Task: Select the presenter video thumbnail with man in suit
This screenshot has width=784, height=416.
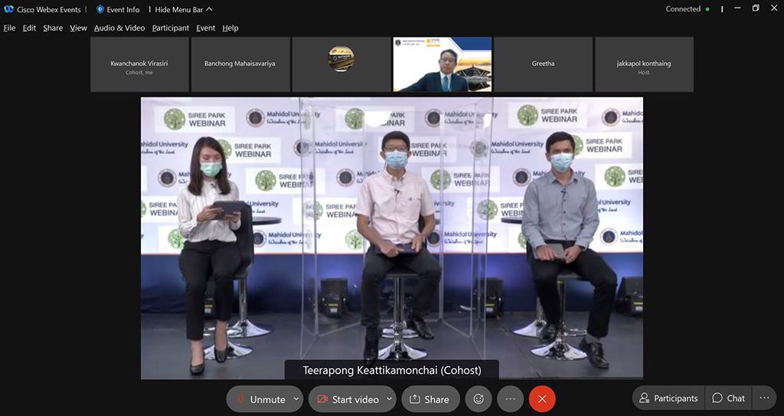Action: (x=442, y=64)
